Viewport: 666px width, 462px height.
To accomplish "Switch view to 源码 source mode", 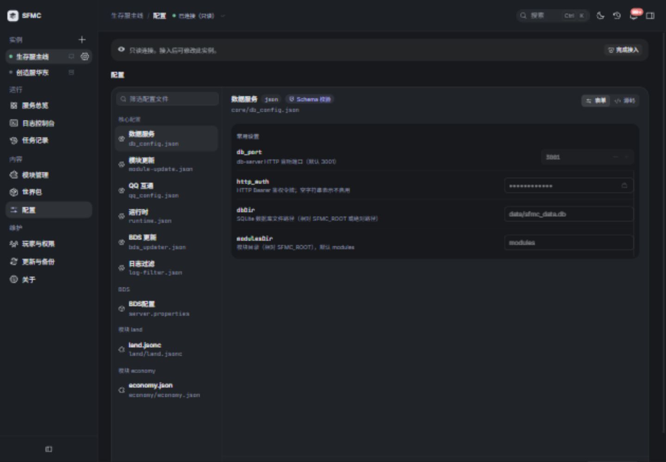I will pyautogui.click(x=625, y=101).
